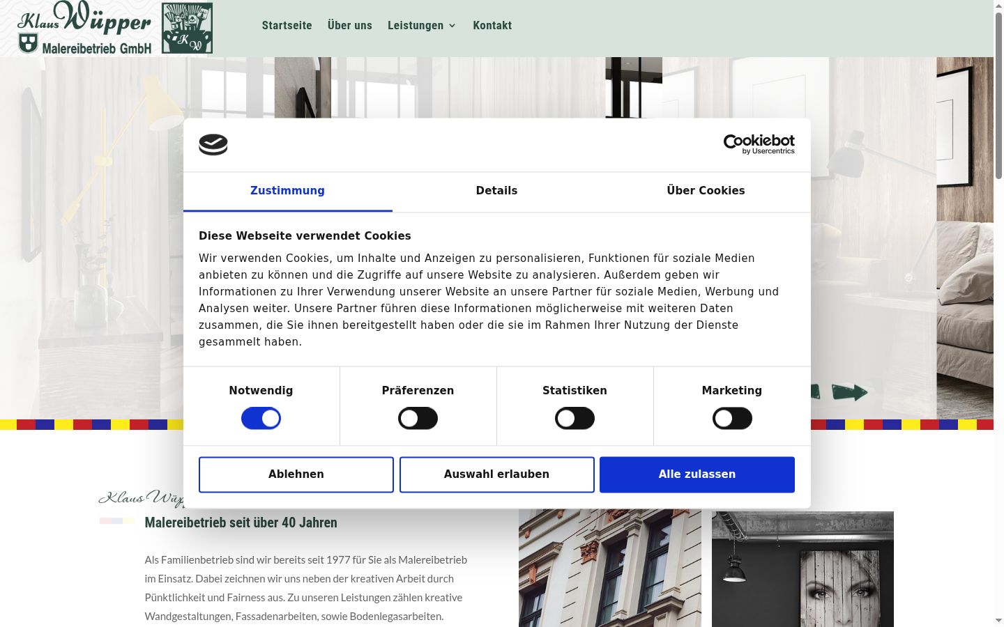Click the oval cookie dialog logo icon
1004x627 pixels.
pos(213,145)
